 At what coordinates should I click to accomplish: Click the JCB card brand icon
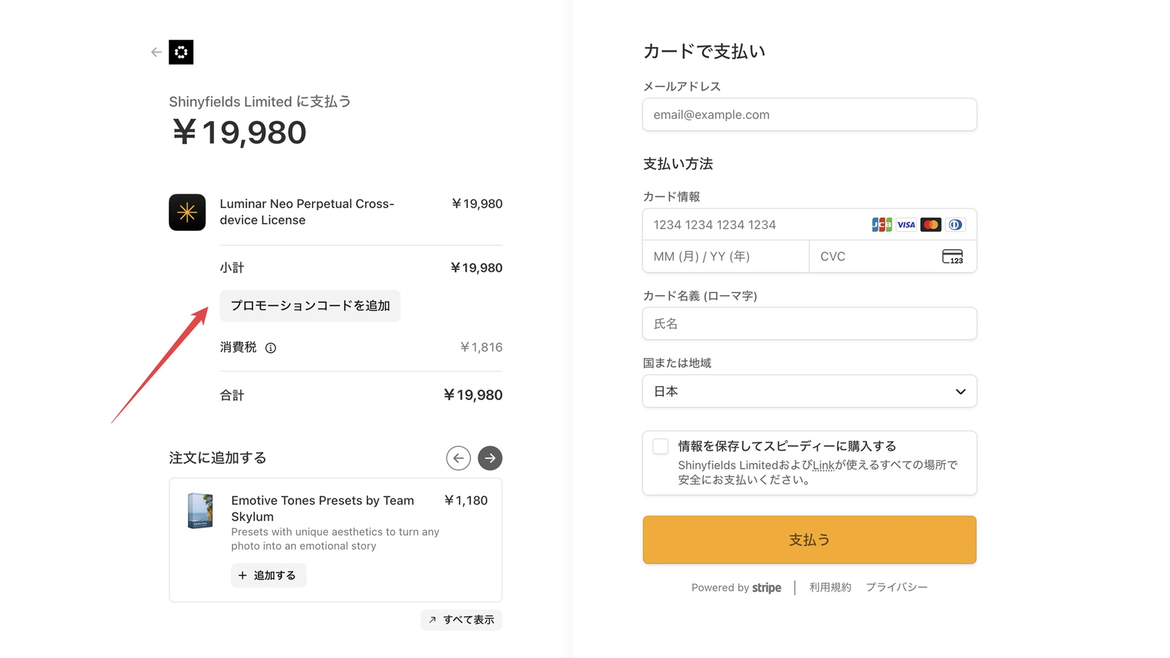tap(881, 224)
